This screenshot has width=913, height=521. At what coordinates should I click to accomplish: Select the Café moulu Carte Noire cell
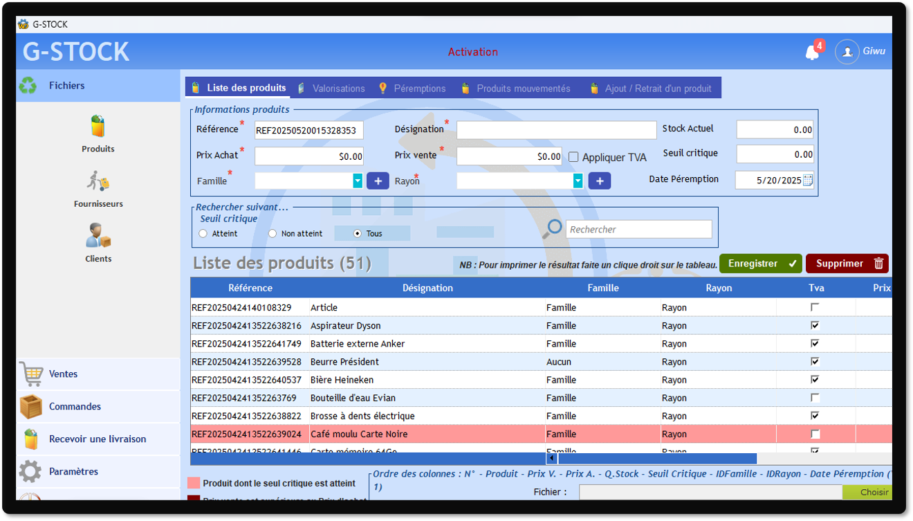point(427,435)
